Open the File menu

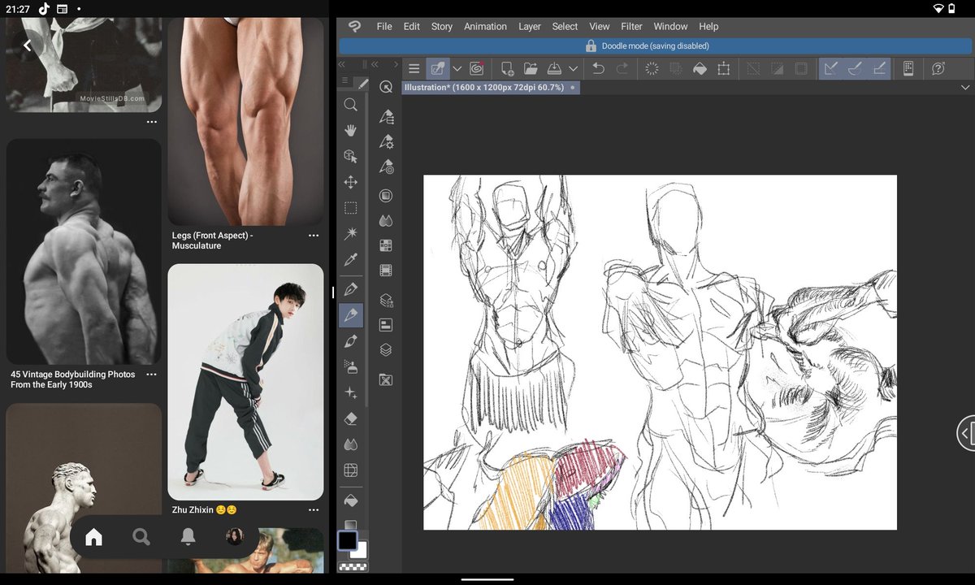(x=384, y=27)
